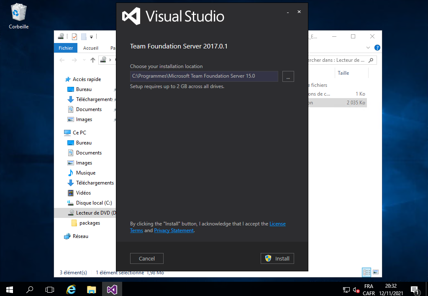Open the Fichier menu tab
The image size is (428, 296).
click(x=66, y=48)
